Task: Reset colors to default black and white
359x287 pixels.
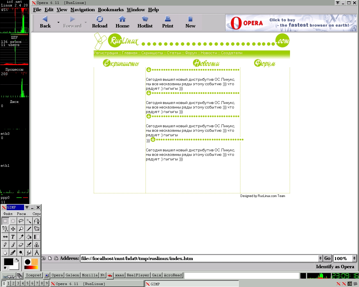Action: tap(5, 268)
